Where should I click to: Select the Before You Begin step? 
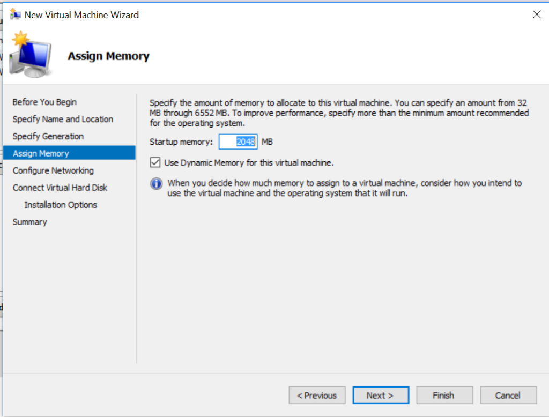[44, 102]
